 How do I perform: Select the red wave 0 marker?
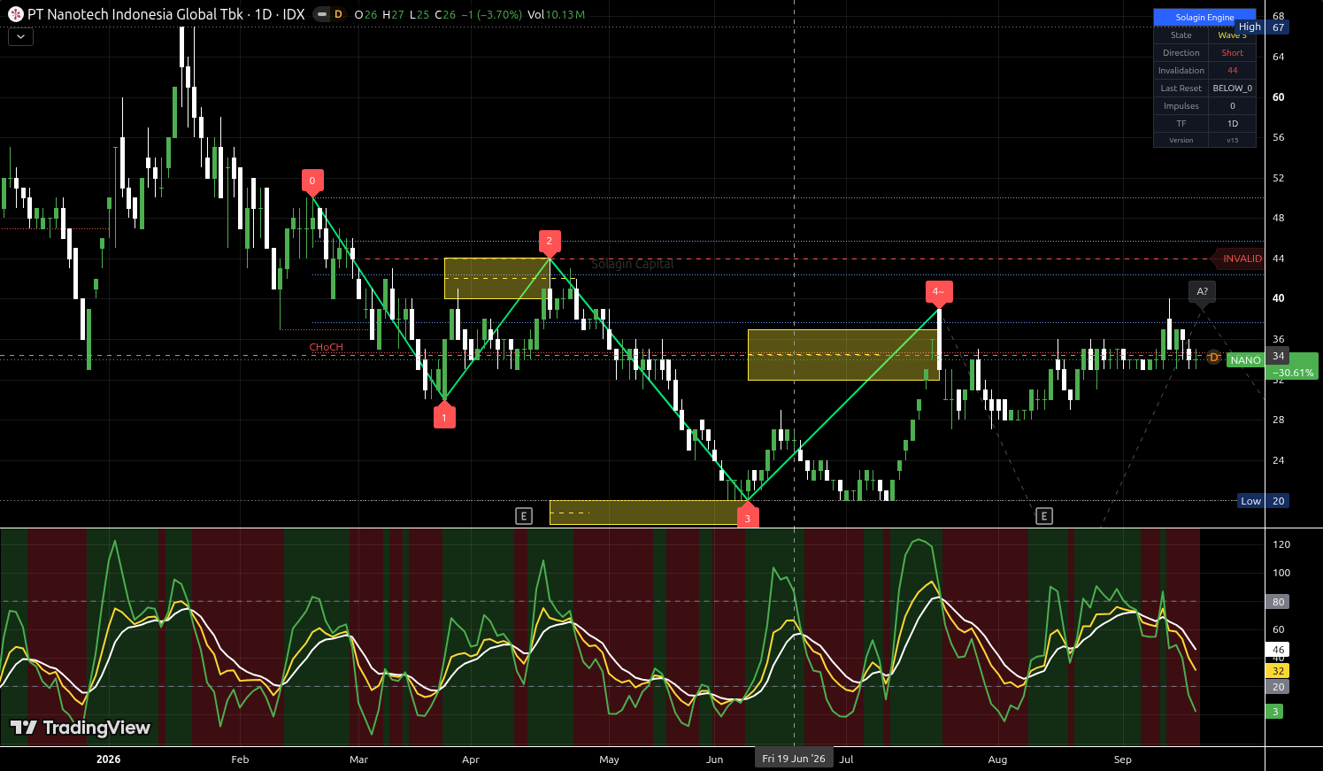click(x=312, y=181)
